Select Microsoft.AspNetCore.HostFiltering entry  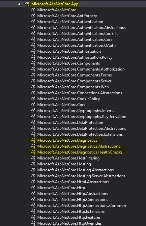pos(68,158)
